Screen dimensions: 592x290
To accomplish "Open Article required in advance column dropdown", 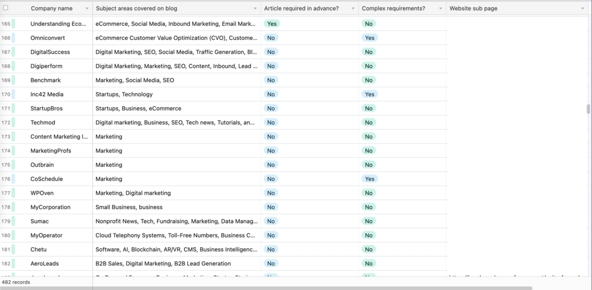I will (x=353, y=8).
